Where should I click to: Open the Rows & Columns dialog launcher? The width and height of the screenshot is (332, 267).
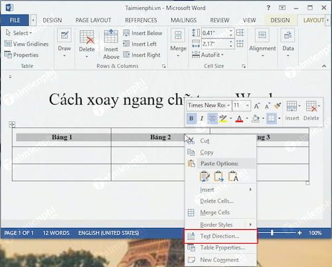164,66
